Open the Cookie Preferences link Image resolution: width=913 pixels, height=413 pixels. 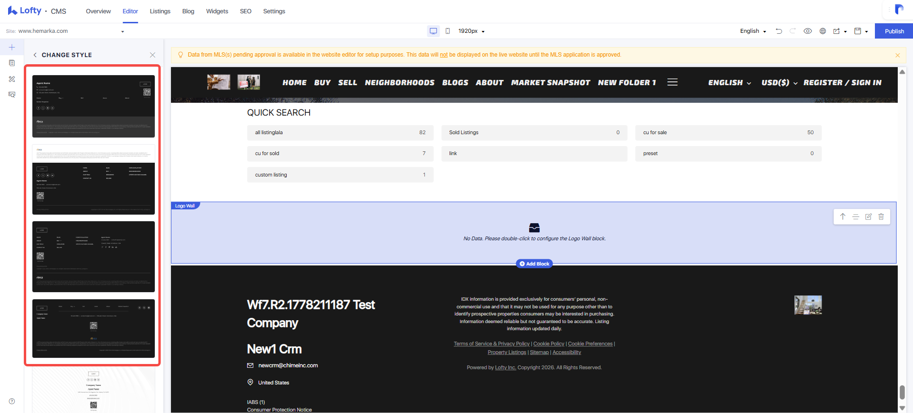590,344
